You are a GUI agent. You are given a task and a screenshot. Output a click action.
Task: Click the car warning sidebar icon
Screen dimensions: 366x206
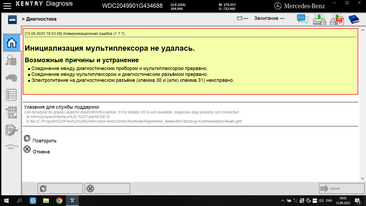tap(11, 78)
